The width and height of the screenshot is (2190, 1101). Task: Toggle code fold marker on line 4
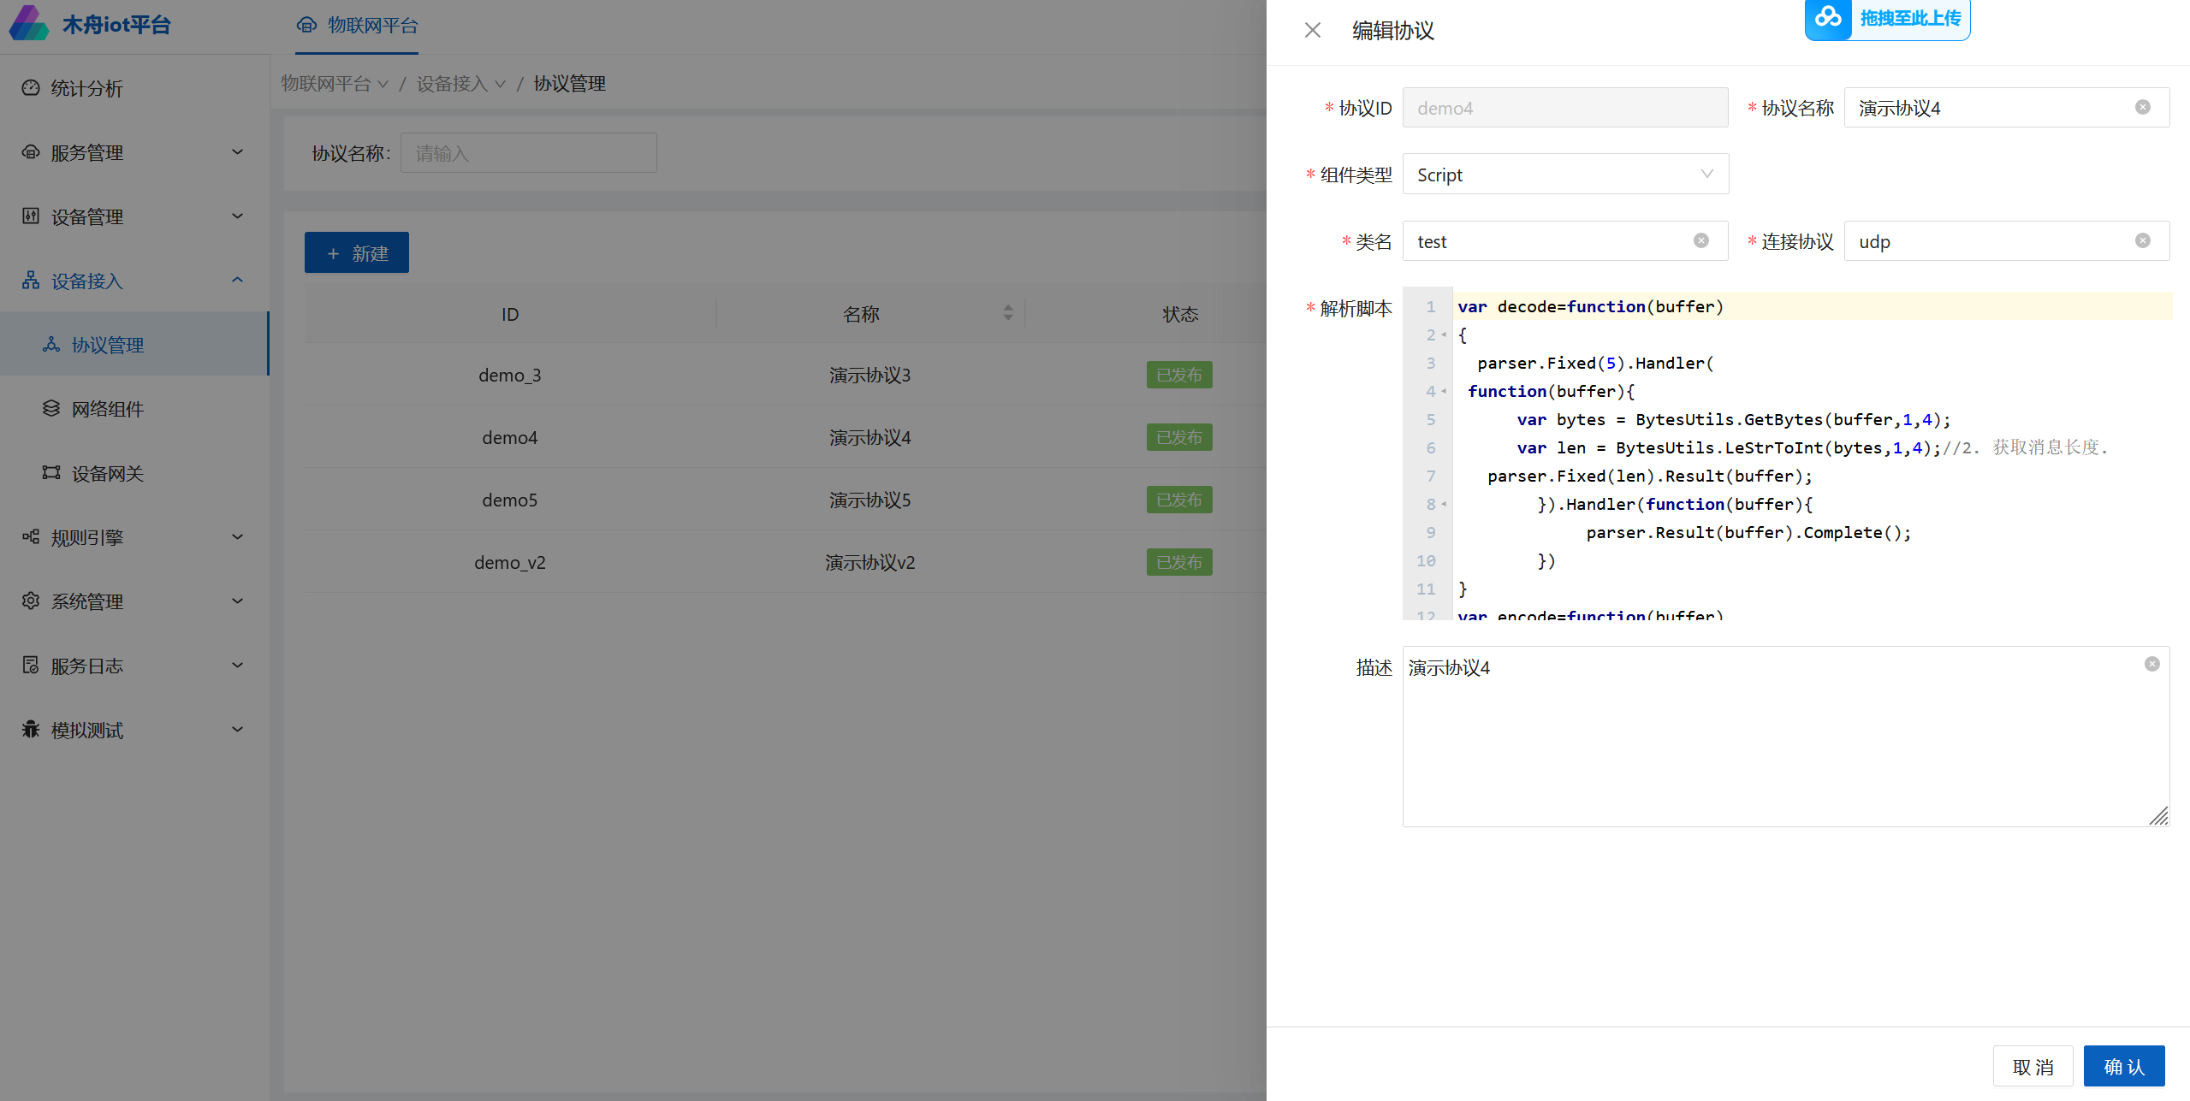tap(1444, 392)
